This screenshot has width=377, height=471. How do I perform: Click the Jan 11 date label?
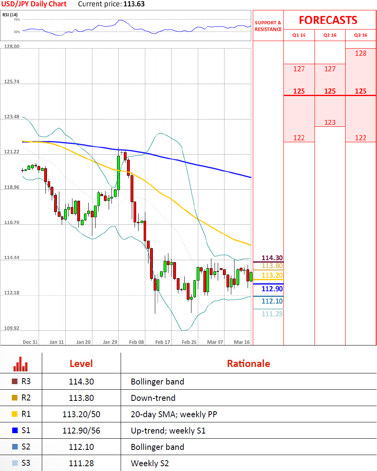(57, 342)
